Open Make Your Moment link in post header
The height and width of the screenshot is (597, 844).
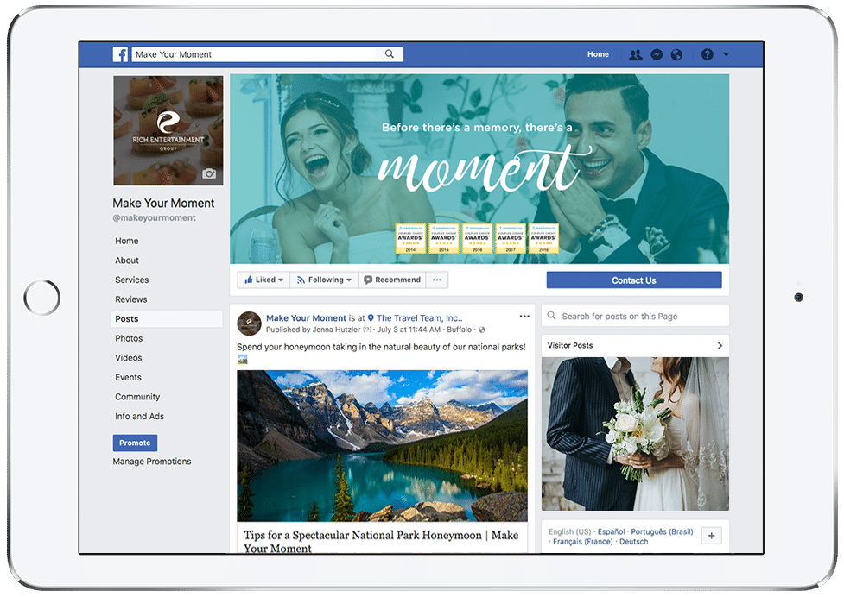point(306,318)
